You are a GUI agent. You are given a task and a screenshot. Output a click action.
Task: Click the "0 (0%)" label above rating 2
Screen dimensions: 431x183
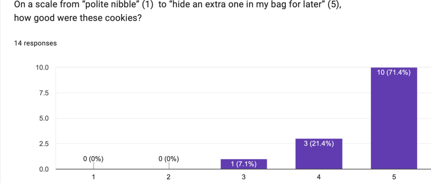tap(169, 159)
